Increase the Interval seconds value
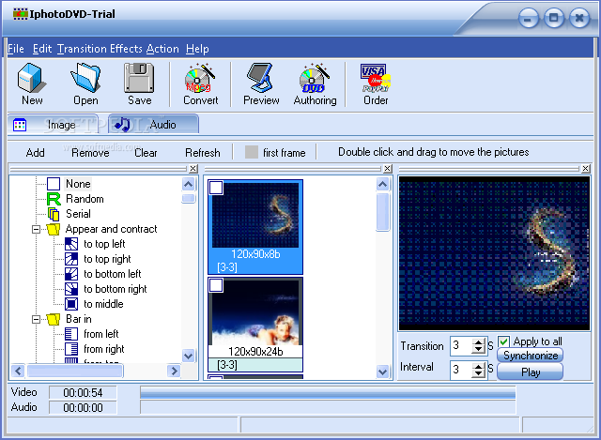The width and height of the screenshot is (601, 440). 478,367
